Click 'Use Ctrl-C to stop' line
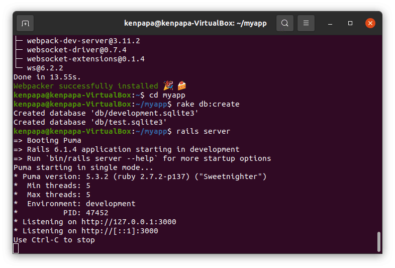Viewport: 395px width, 268px height. [x=54, y=240]
